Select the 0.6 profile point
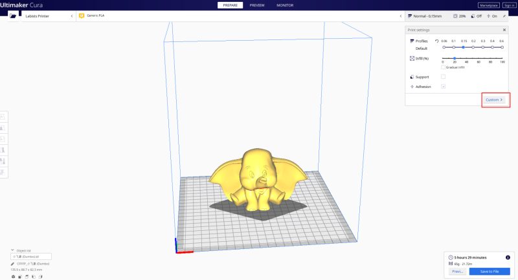The image size is (518, 280). click(502, 47)
